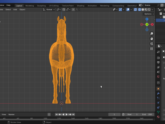Open the viewport shading options dropdown
The width and height of the screenshot is (165, 124).
click(152, 10)
